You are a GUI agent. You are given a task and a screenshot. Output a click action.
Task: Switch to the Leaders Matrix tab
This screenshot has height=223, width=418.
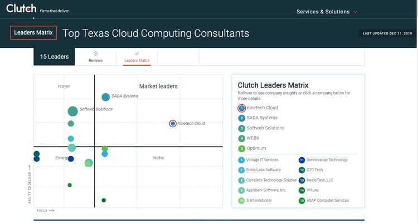(x=137, y=57)
